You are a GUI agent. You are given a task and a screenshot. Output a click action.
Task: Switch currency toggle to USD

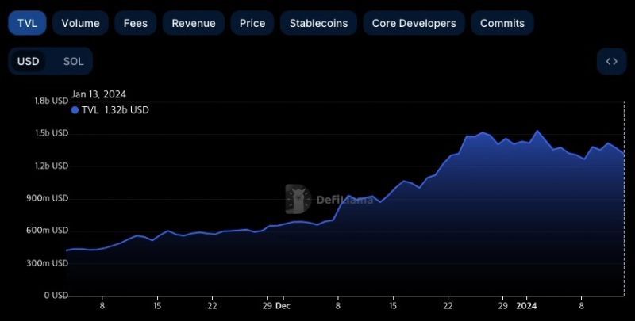click(29, 61)
